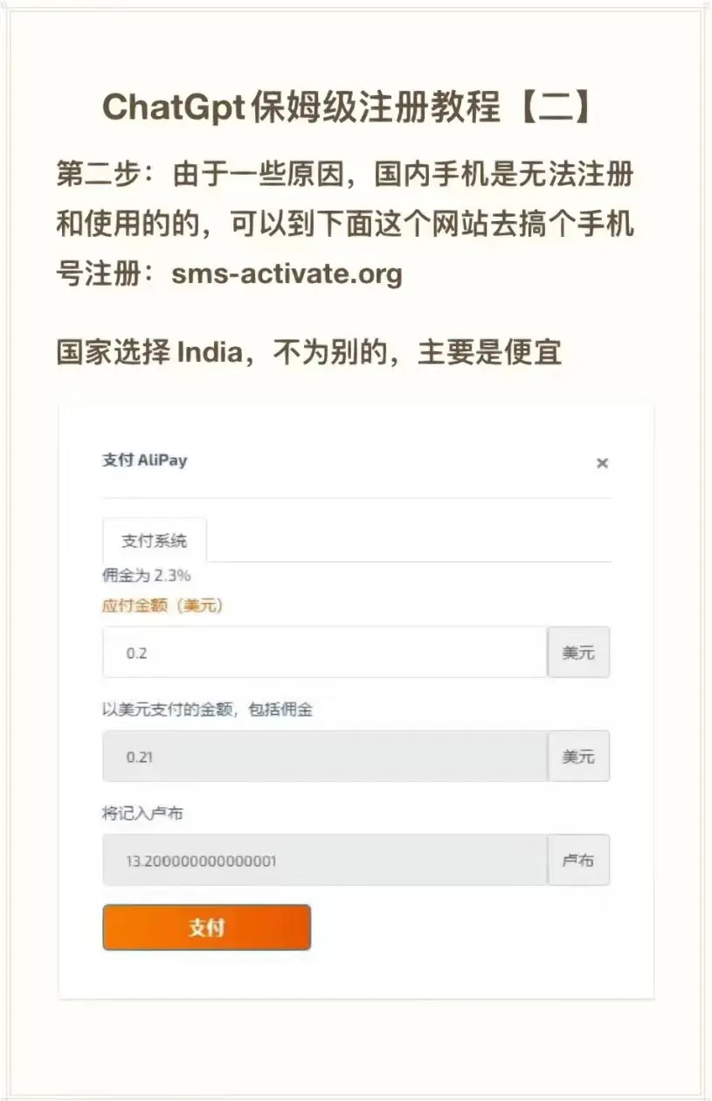The width and height of the screenshot is (712, 1101).
Task: Select the 支付系统 tab
Action: click(155, 541)
